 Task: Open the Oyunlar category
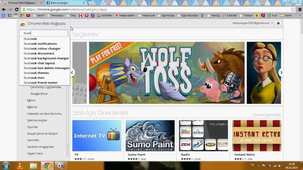(32, 127)
